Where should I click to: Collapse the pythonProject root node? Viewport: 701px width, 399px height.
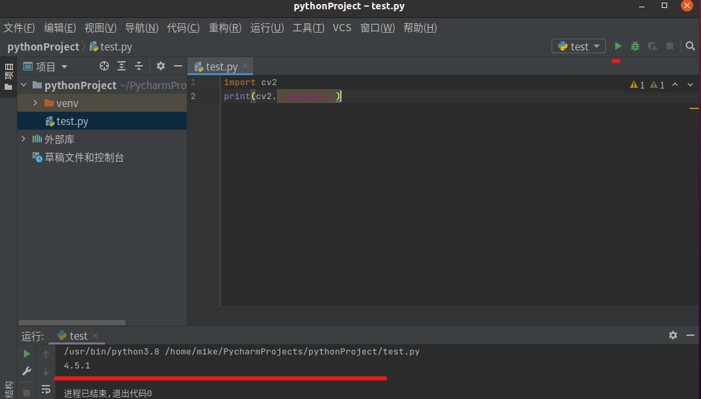(x=24, y=84)
